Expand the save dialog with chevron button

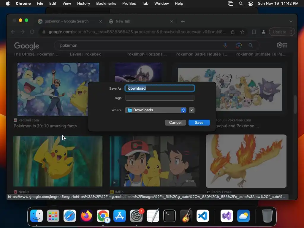tap(191, 110)
